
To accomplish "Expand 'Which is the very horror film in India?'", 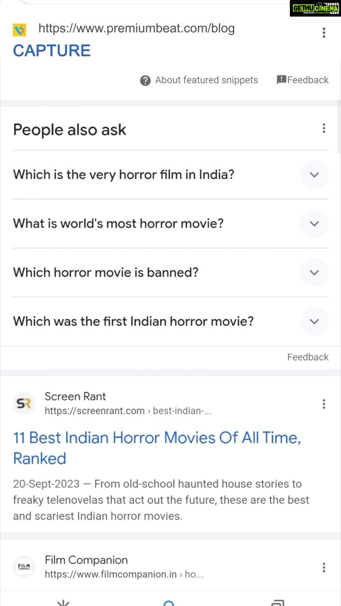I will [x=170, y=175].
